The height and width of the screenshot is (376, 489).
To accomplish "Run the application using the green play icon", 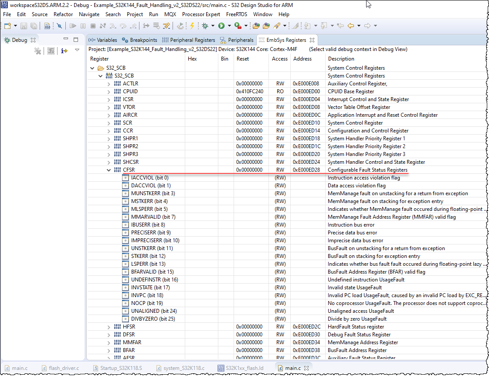I will pos(221,26).
